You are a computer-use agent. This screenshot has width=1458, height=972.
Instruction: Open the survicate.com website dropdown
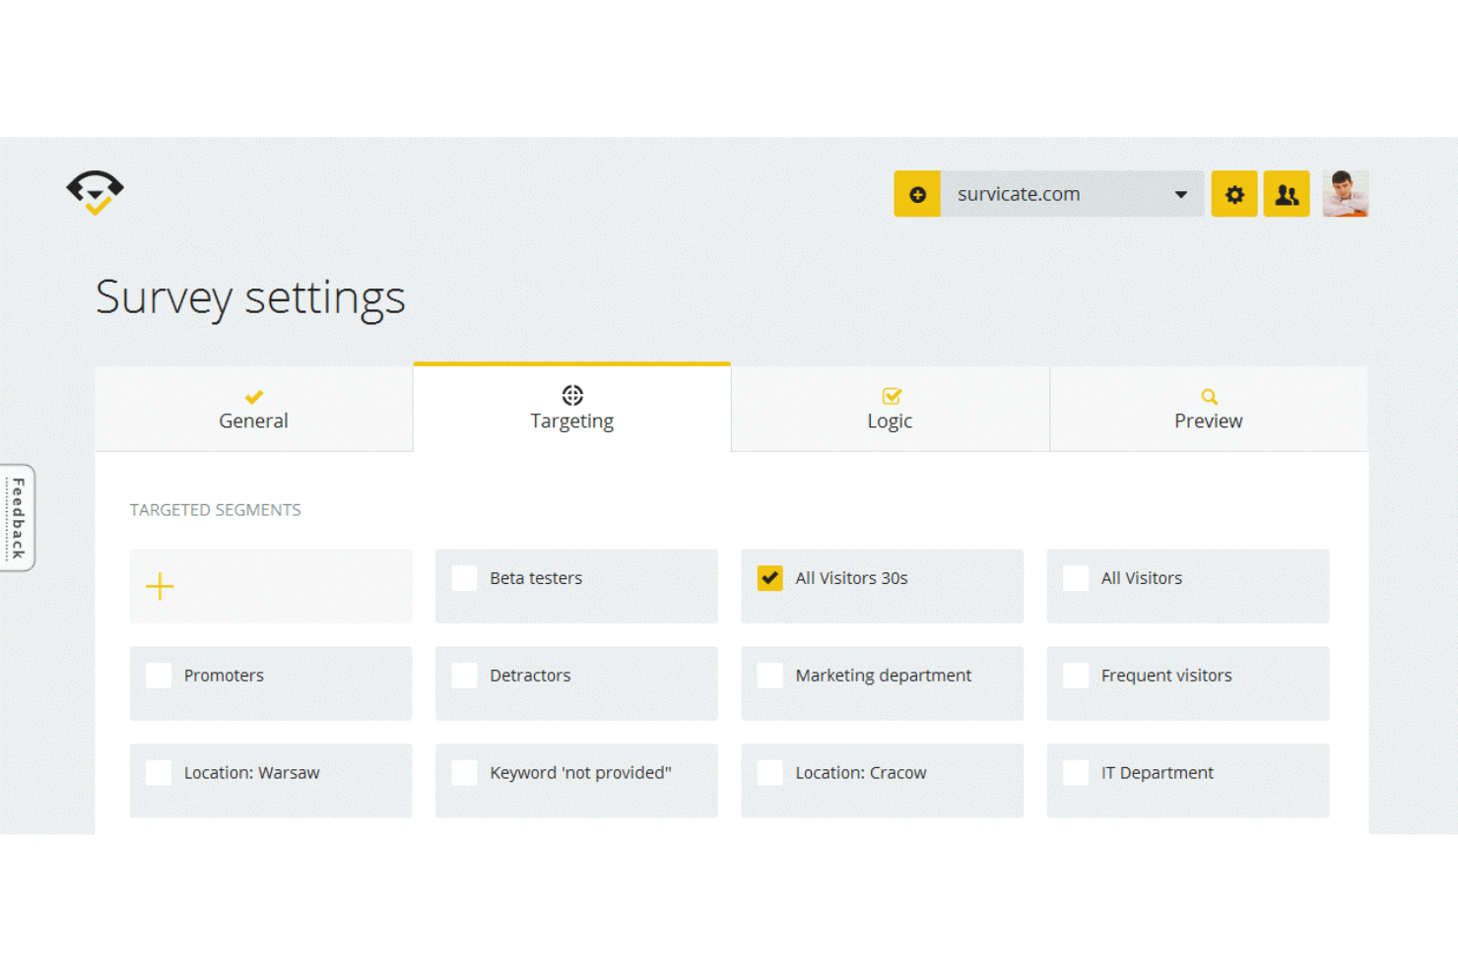tap(1179, 193)
